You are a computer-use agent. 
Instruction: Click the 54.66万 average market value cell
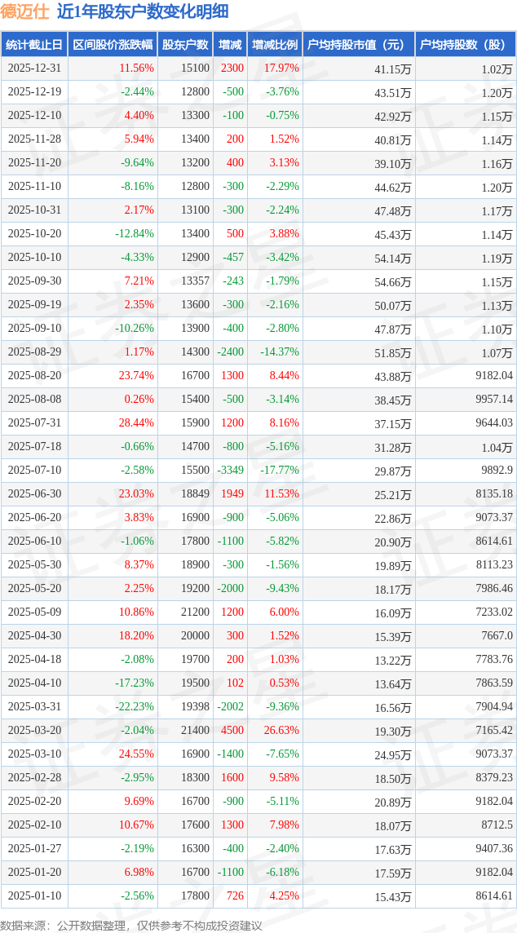(x=392, y=281)
